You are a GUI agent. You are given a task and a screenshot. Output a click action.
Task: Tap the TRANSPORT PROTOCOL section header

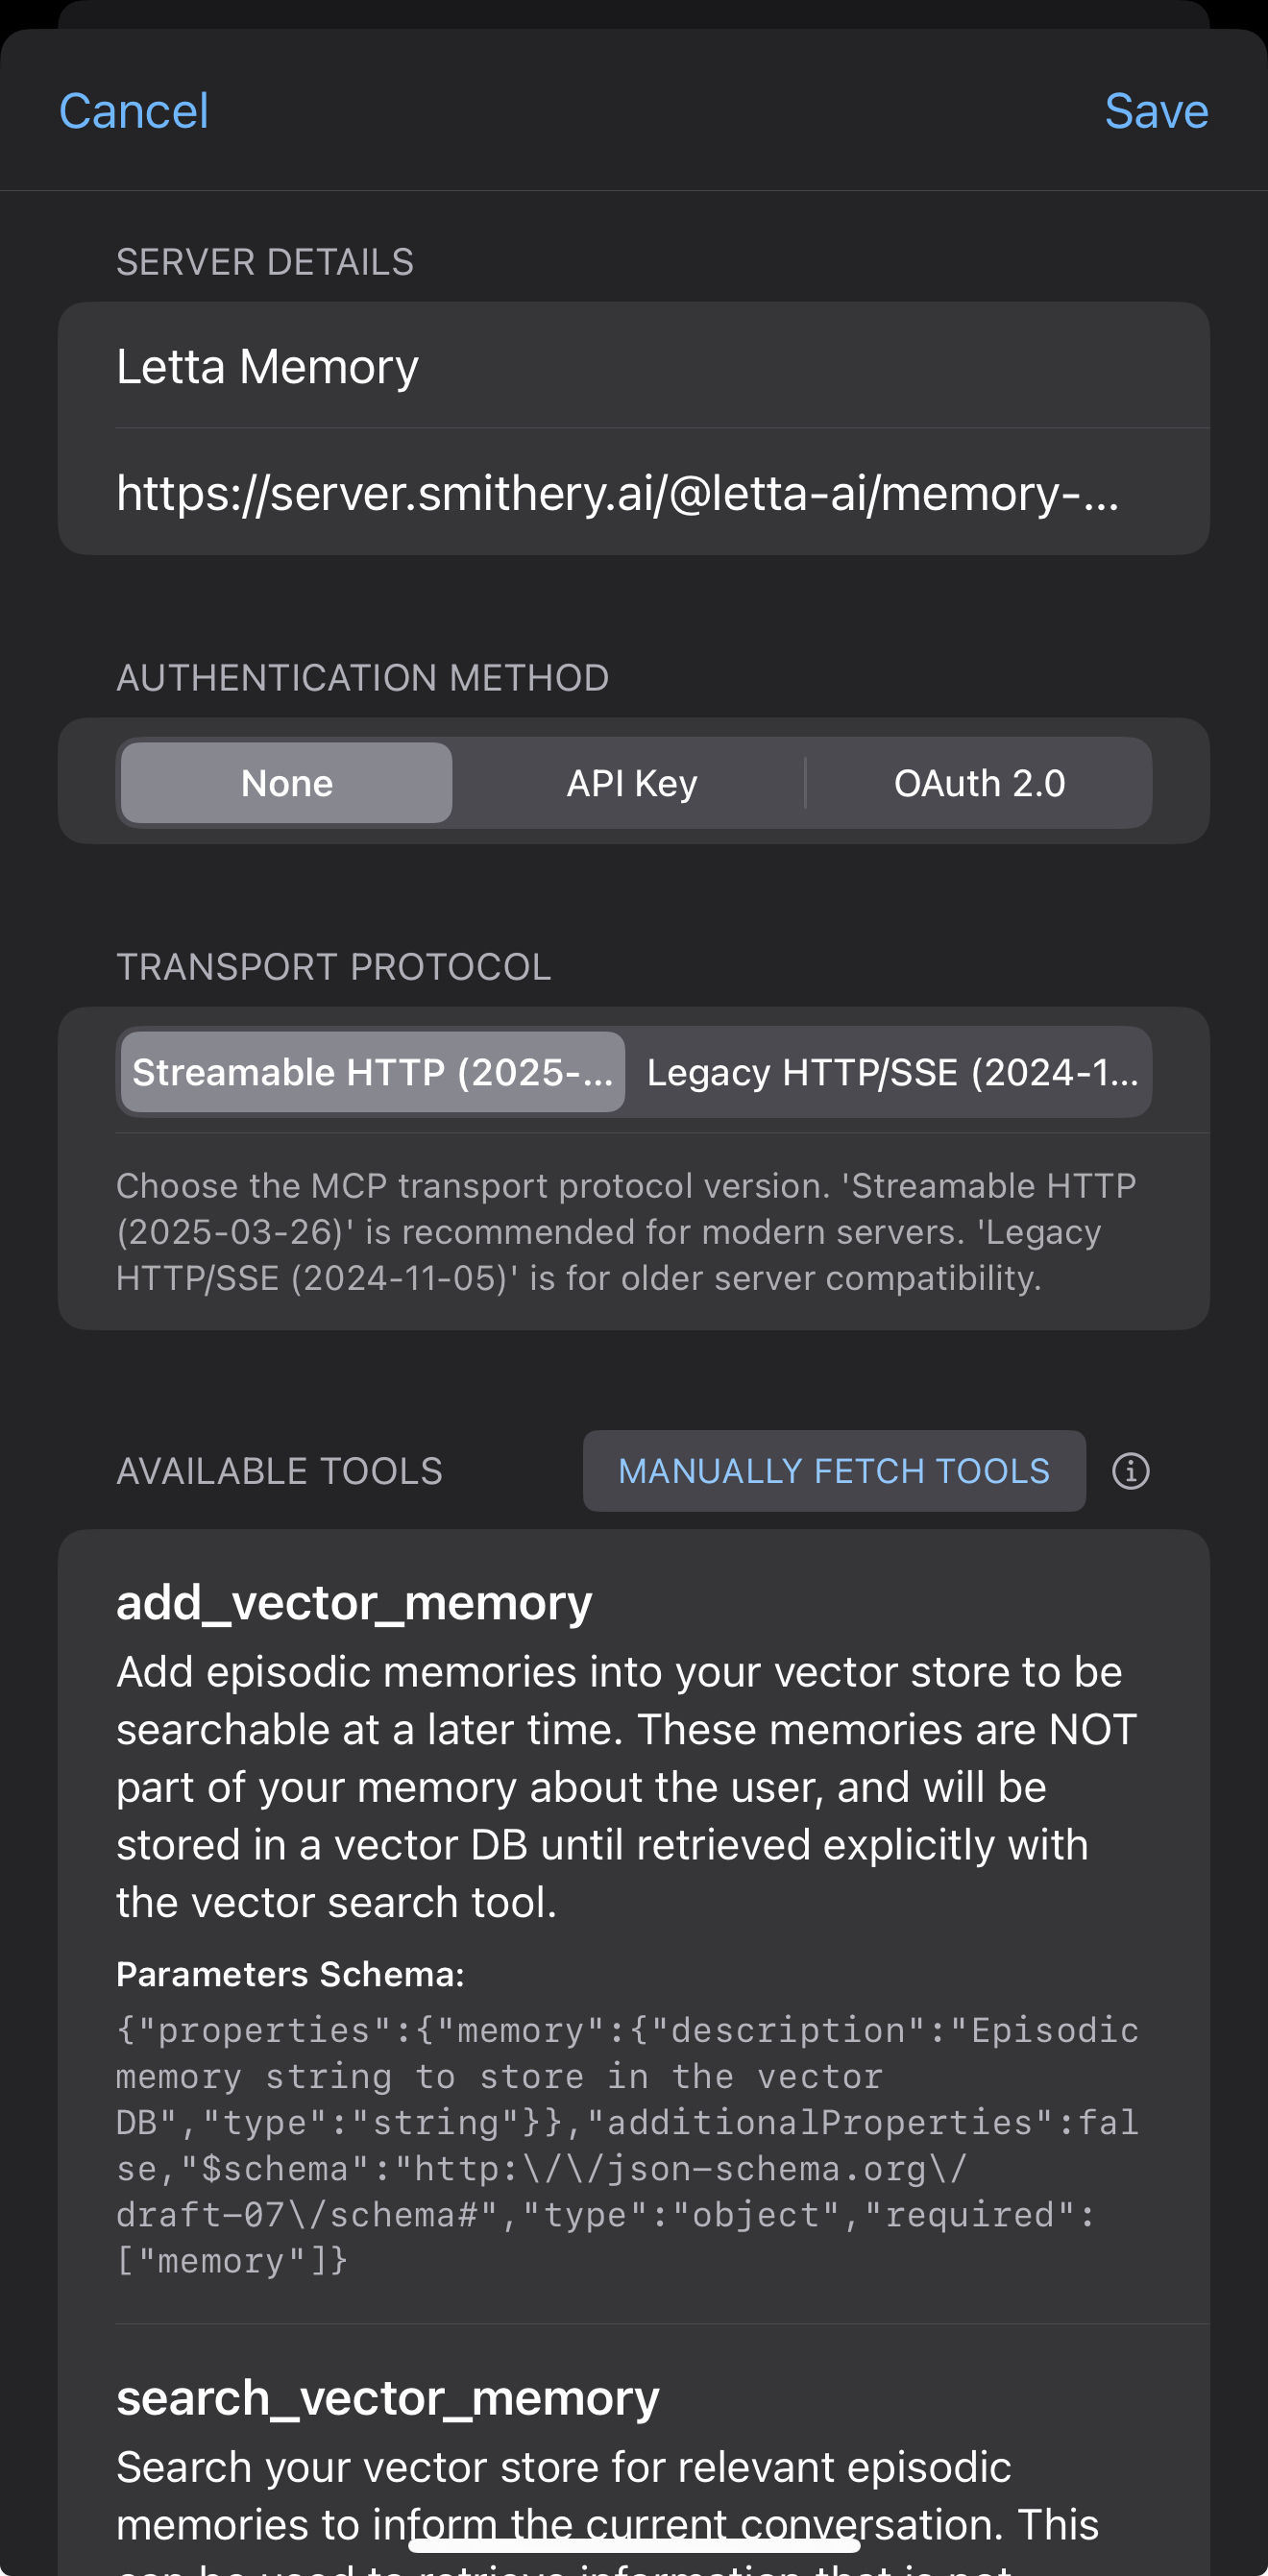click(x=333, y=966)
